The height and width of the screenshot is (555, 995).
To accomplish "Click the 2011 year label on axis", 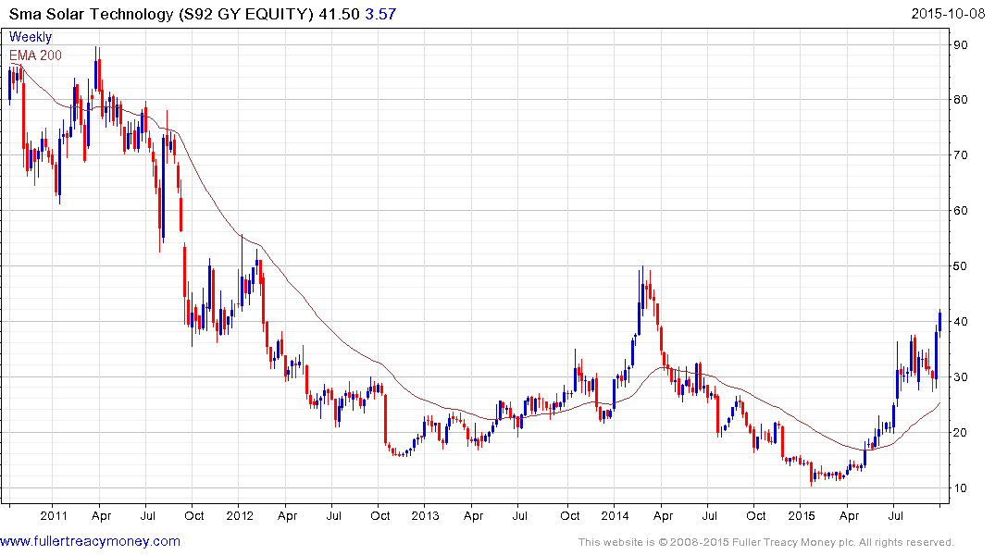I will [54, 515].
